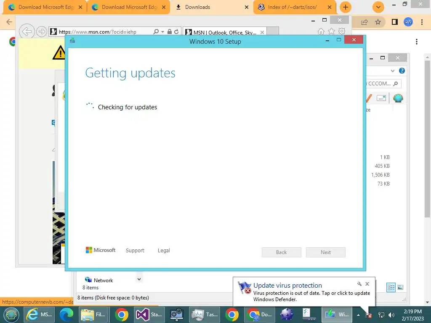Click the share page icon in Chrome
Screen dimensions: 431x323
tap(364, 22)
